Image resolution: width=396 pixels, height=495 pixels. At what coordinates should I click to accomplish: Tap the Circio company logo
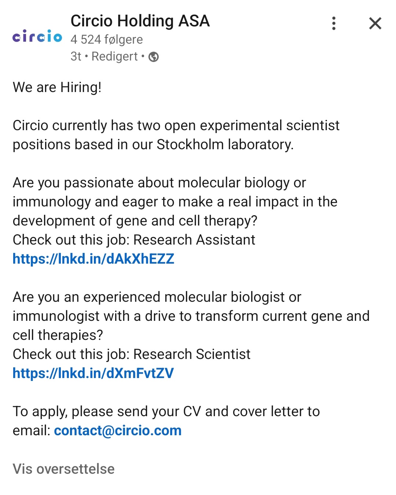[37, 36]
